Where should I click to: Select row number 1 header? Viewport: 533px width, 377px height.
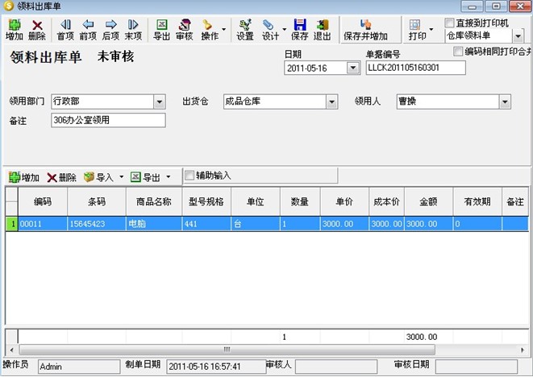[12, 224]
